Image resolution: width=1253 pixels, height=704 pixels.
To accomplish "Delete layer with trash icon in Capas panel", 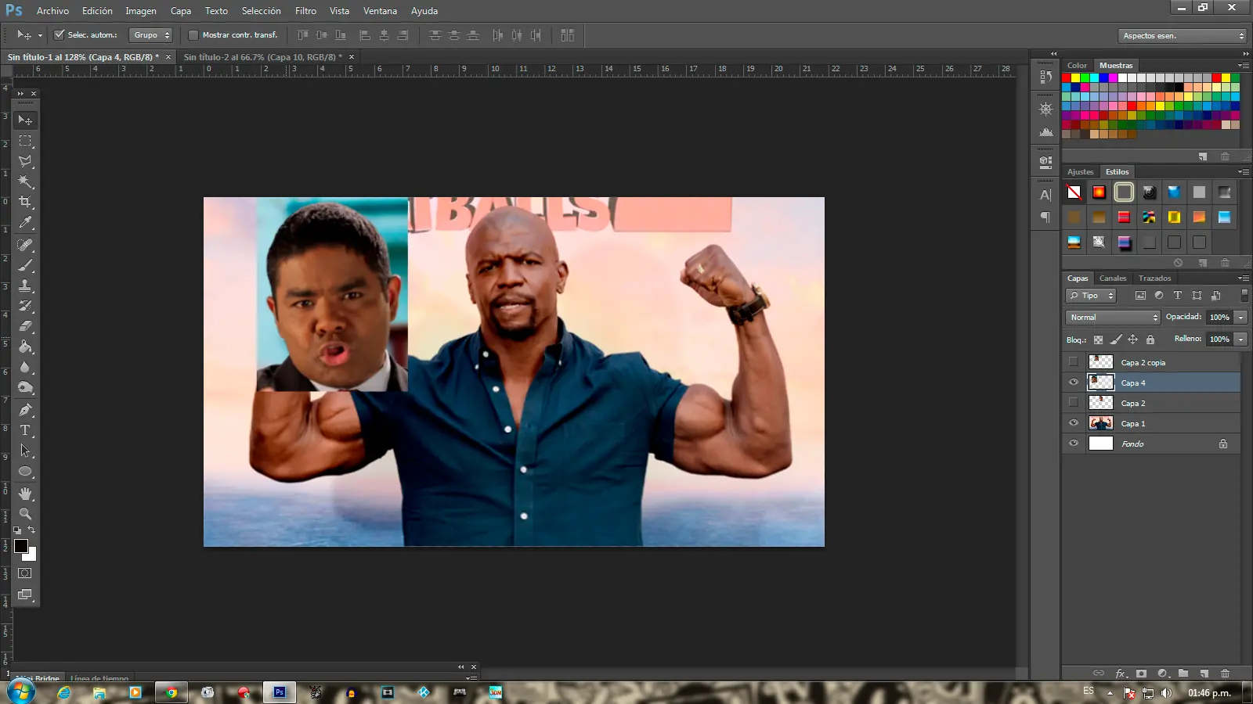I will pos(1226,673).
